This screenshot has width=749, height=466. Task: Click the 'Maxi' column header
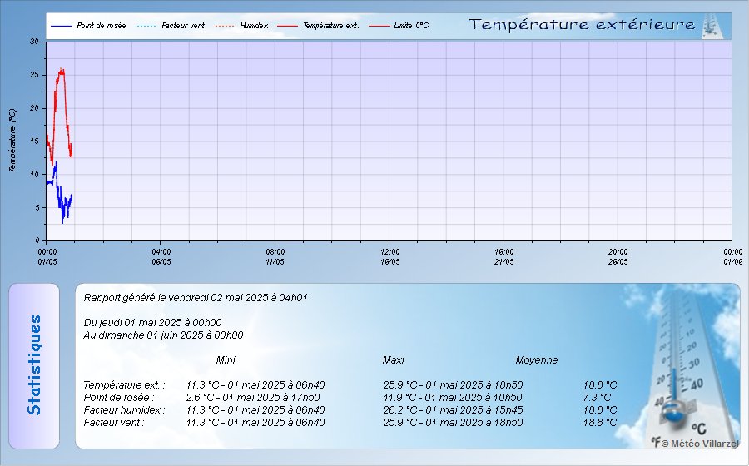(393, 360)
